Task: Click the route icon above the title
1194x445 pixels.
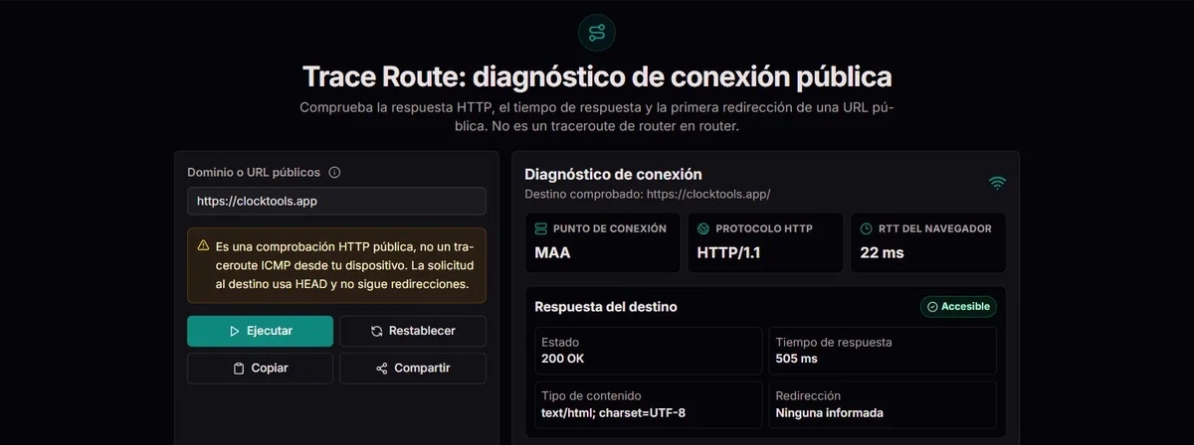Action: [597, 32]
